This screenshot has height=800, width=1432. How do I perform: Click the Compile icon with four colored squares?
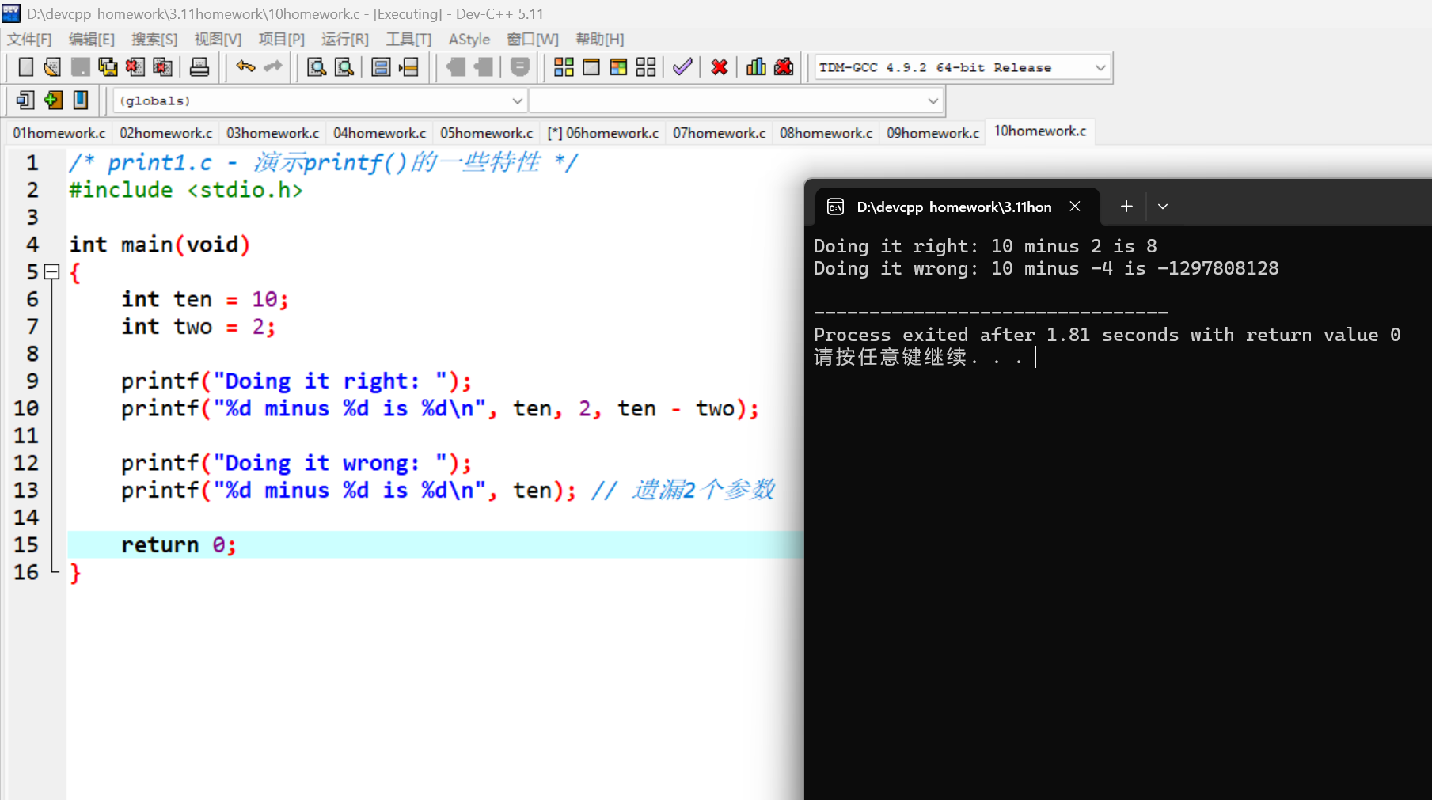click(x=564, y=67)
